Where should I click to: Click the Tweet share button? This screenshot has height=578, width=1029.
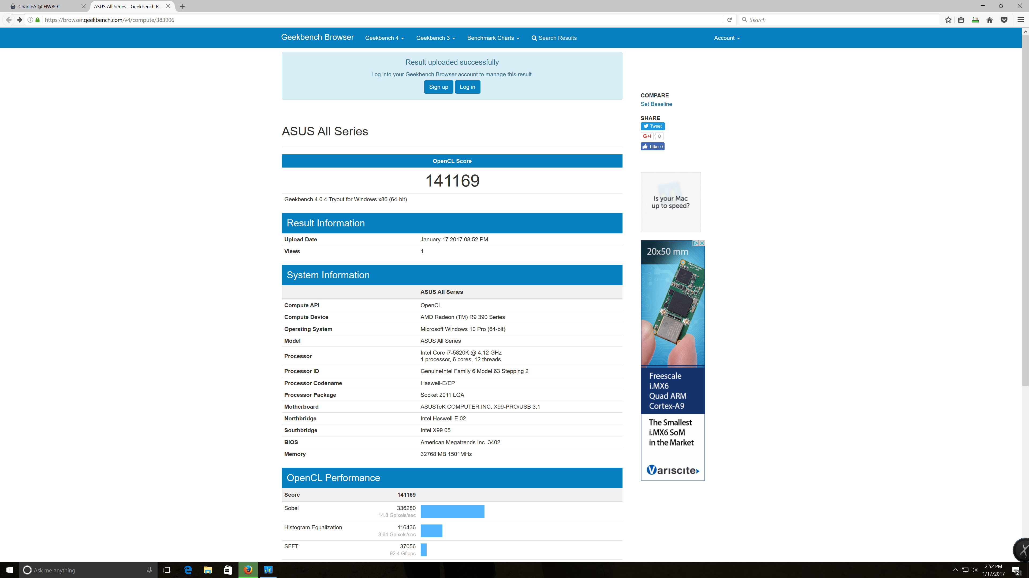[652, 126]
